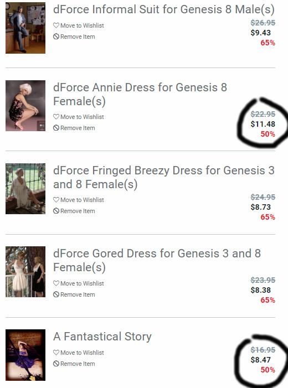This screenshot has height=388, width=288.
Task: Open dForce Gored Dress title link
Action: point(157,260)
